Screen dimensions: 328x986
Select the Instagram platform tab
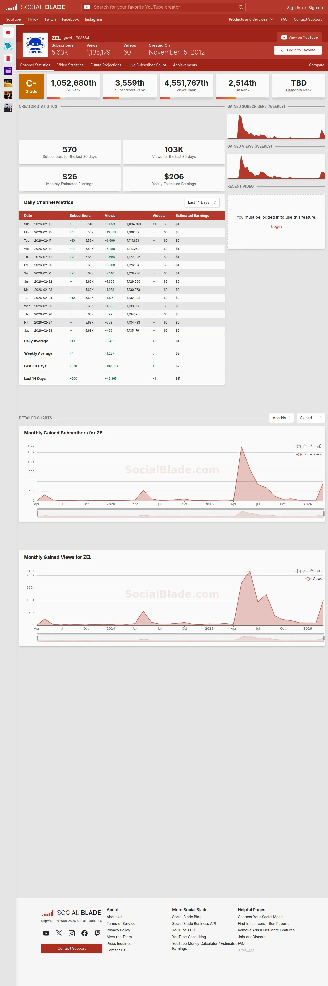point(93,19)
